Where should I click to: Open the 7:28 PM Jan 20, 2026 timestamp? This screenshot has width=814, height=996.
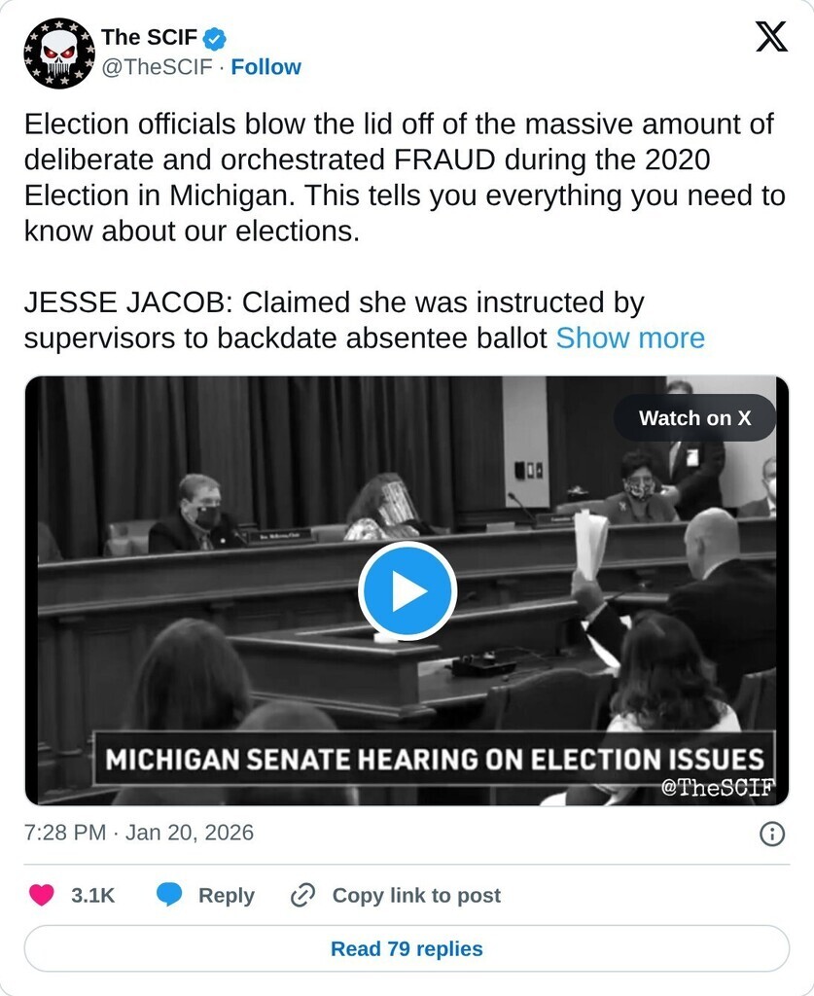point(138,833)
